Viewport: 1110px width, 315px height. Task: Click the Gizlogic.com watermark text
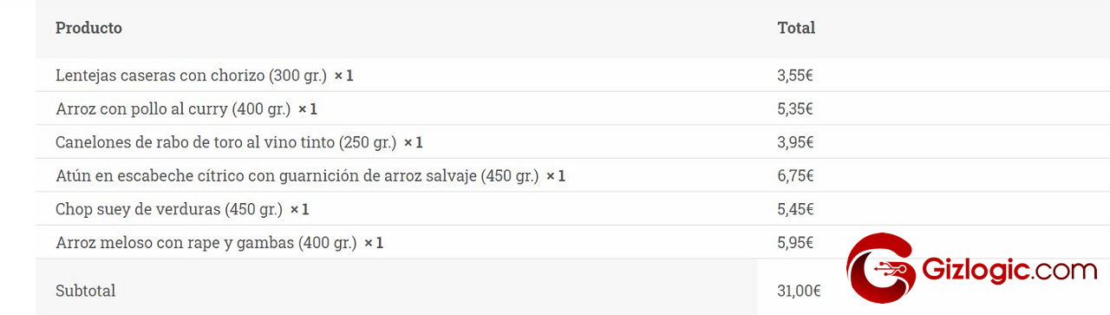tap(1010, 270)
